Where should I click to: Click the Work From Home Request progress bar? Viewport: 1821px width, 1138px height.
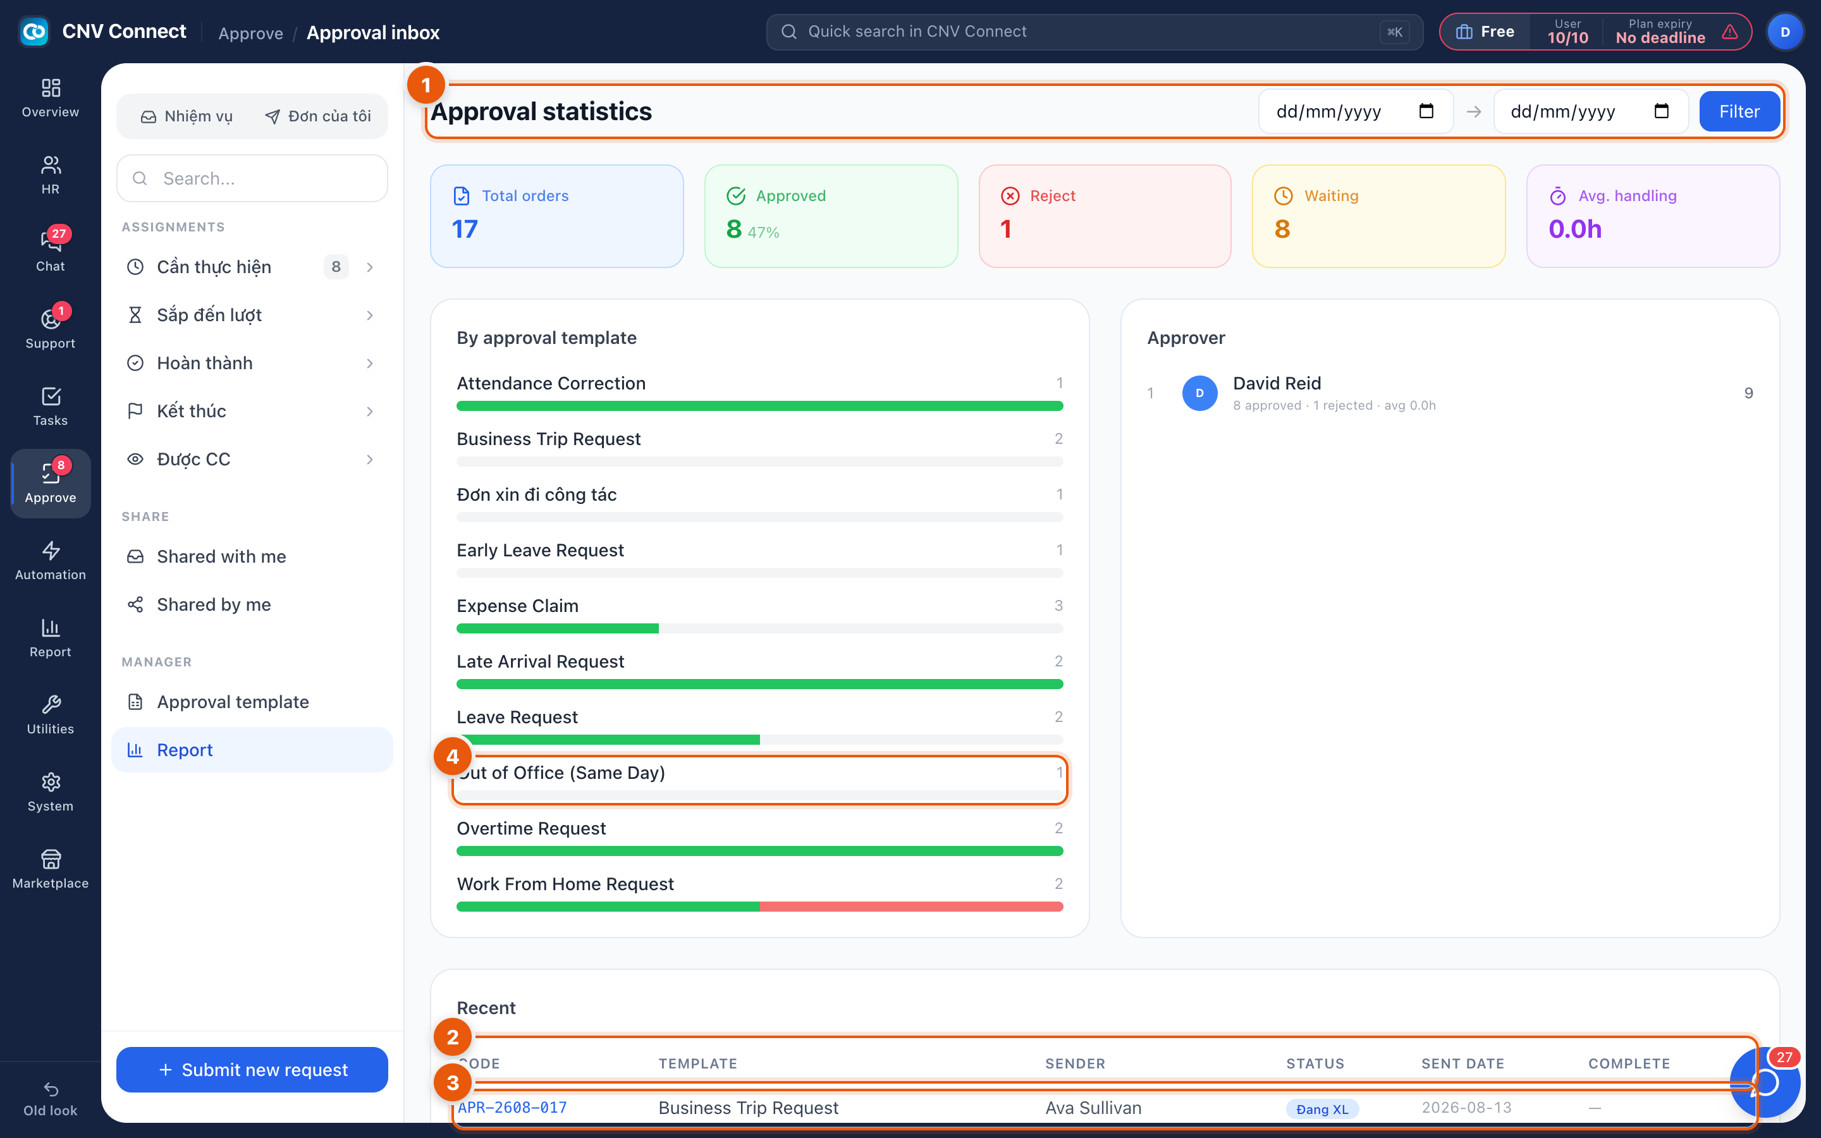point(759,907)
